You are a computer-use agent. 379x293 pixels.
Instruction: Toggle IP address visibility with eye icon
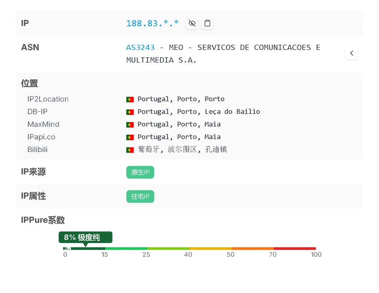point(192,23)
